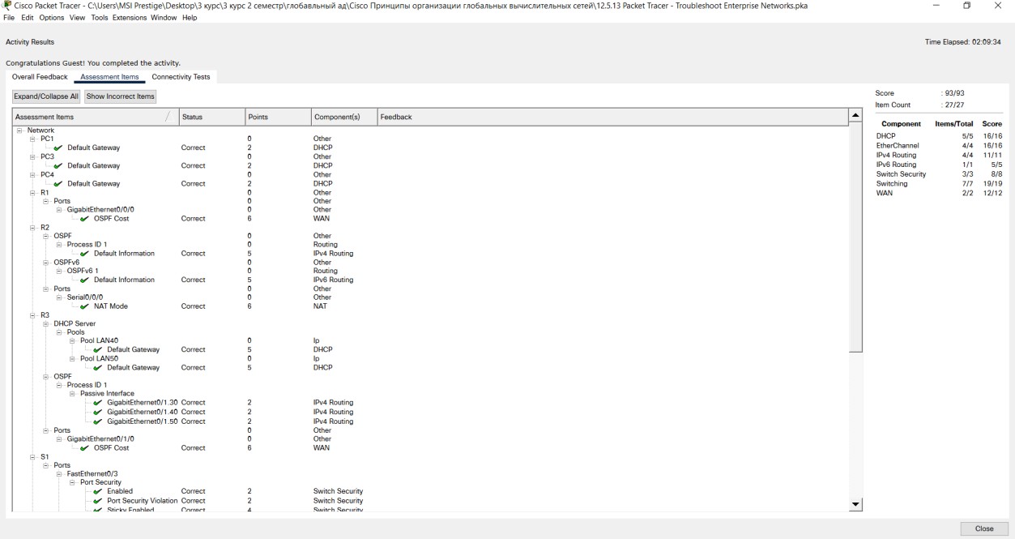The height and width of the screenshot is (539, 1015).
Task: Click the Feedback column header
Action: point(611,118)
